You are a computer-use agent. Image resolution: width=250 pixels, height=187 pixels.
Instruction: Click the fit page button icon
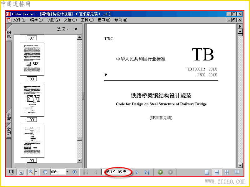click(21, 172)
